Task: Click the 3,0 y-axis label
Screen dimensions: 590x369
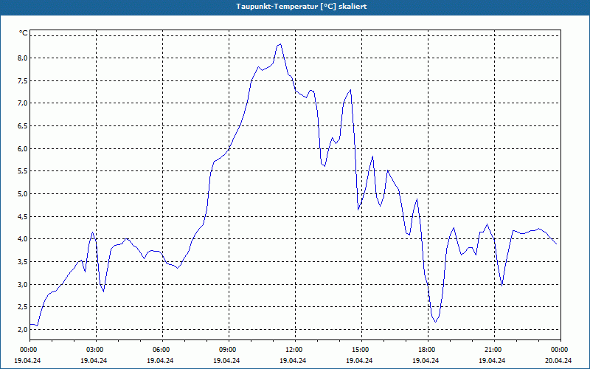Action: [x=23, y=284]
